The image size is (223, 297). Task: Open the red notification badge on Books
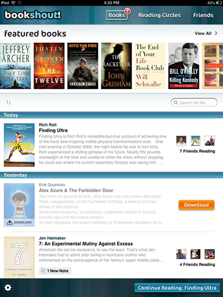[127, 11]
